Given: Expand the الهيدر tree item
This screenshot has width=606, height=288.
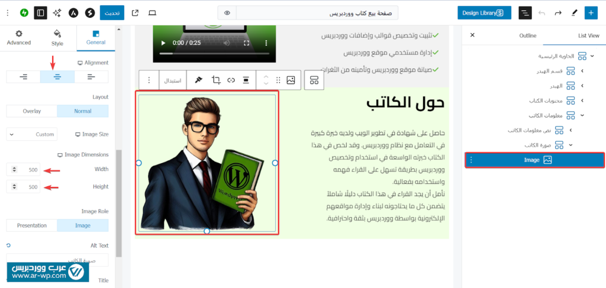Looking at the screenshot, I should click(582, 86).
